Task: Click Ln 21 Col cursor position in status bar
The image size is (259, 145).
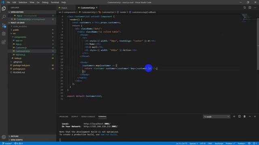Action: 181,143
